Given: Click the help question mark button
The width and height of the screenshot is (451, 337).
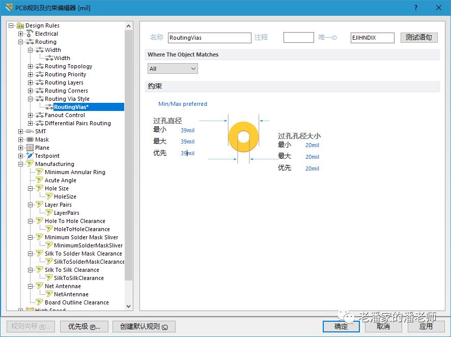Looking at the screenshot, I should click(416, 7).
